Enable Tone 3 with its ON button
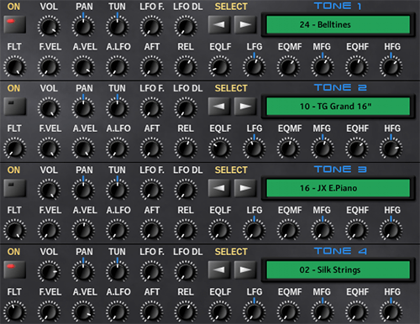The image size is (420, 324). 15,188
